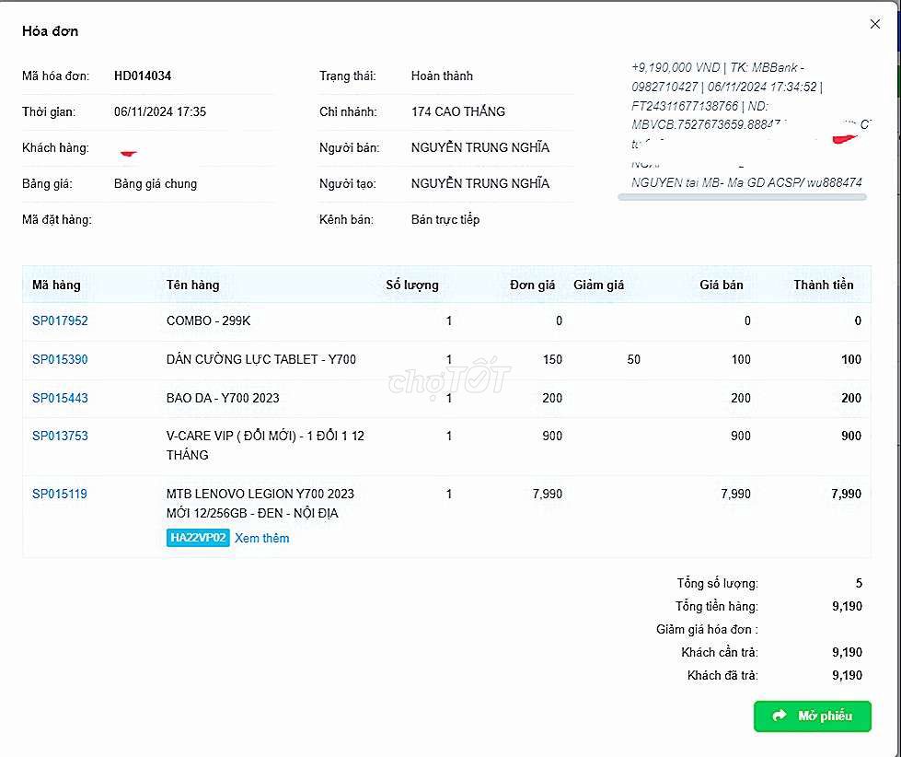
Task: Click the Tổng tiền hàng value 9,190
Action: 847,606
